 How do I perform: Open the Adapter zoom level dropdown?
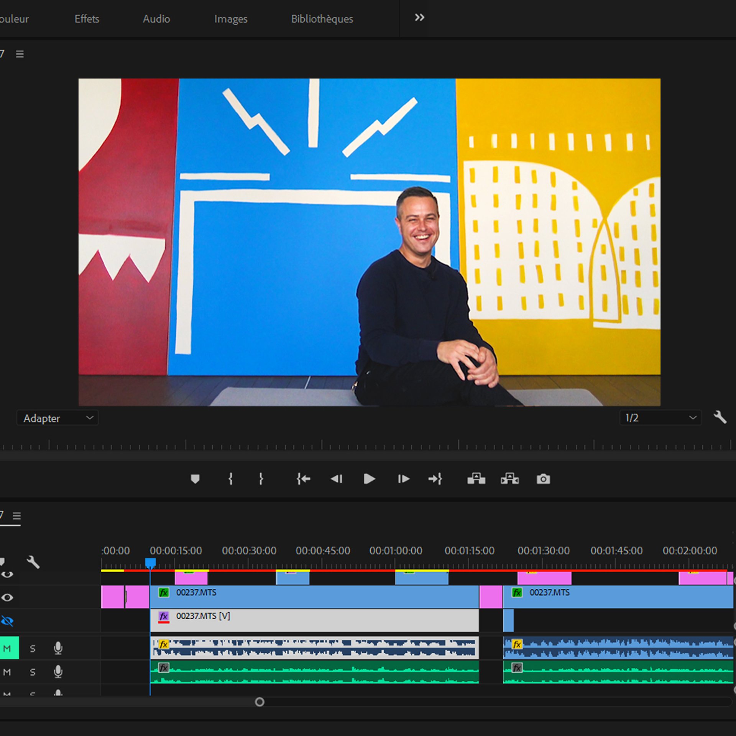point(58,418)
